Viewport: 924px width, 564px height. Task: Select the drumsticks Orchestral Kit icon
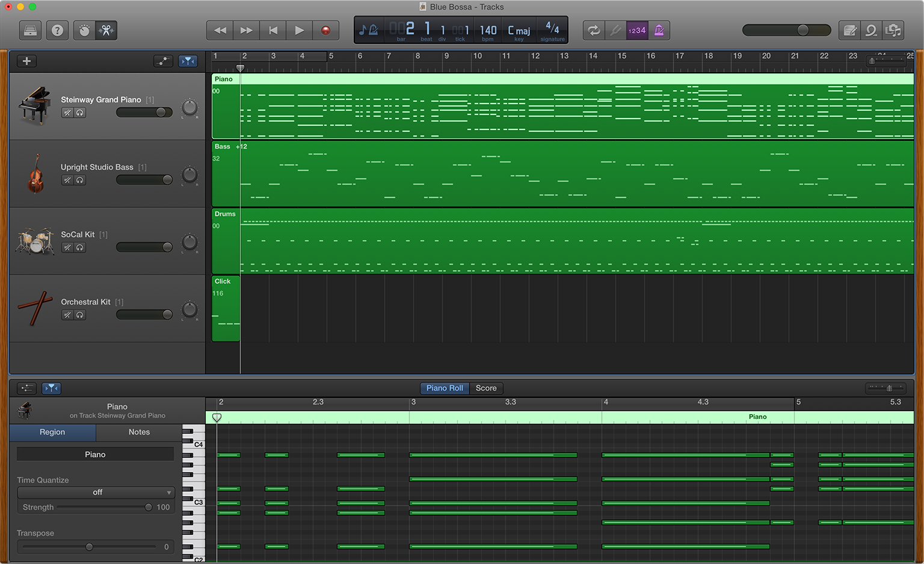point(35,308)
